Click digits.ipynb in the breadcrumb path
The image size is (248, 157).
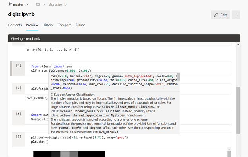click(58, 4)
